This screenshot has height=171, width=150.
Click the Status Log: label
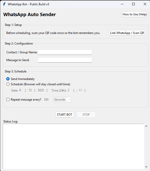point(11,121)
